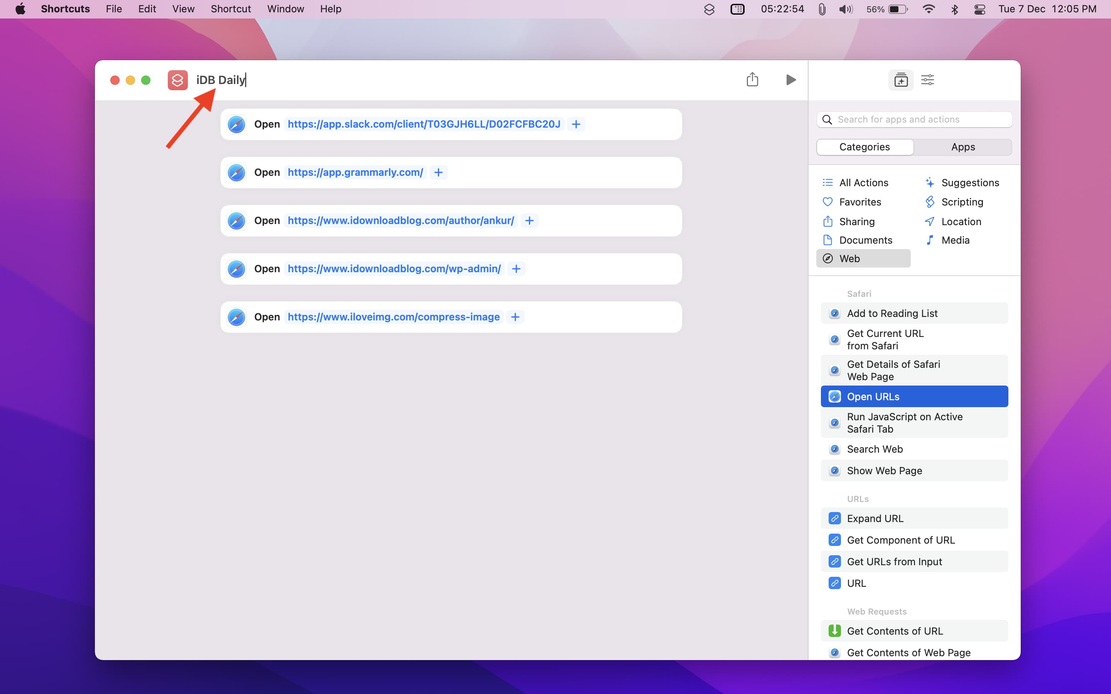Open Control Center in the menu bar
The image size is (1111, 694).
pos(979,9)
